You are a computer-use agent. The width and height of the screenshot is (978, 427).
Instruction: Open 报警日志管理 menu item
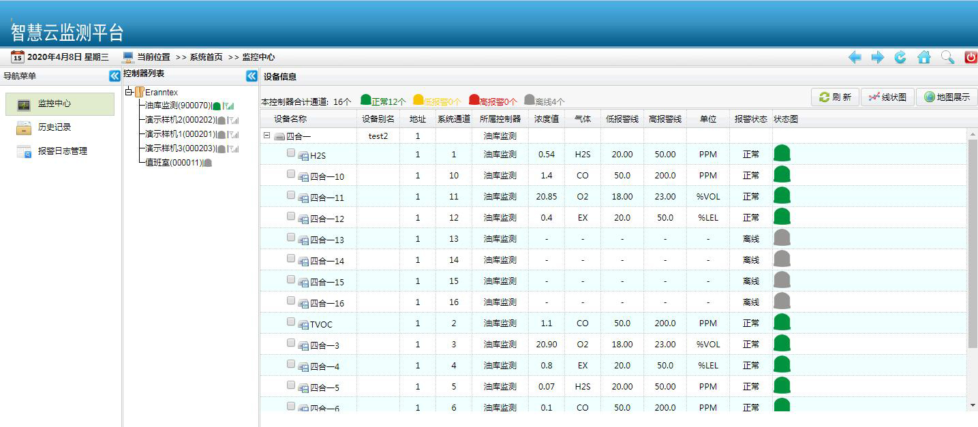(x=62, y=151)
